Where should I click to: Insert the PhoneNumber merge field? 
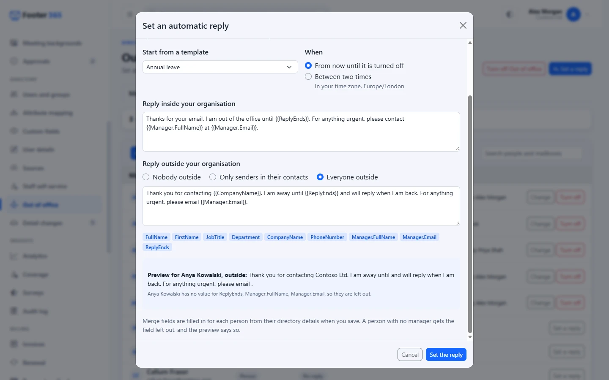click(x=327, y=237)
